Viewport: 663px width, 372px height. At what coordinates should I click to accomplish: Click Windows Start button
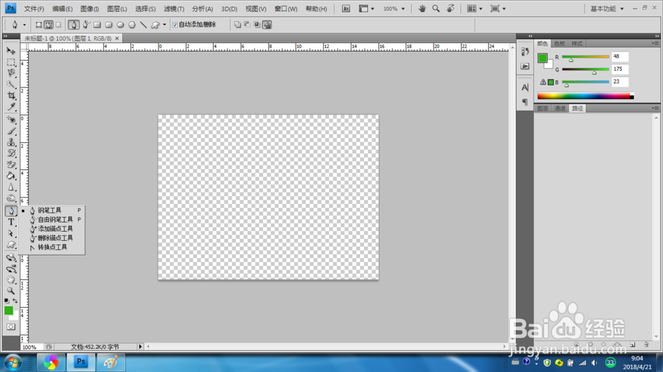point(13,362)
